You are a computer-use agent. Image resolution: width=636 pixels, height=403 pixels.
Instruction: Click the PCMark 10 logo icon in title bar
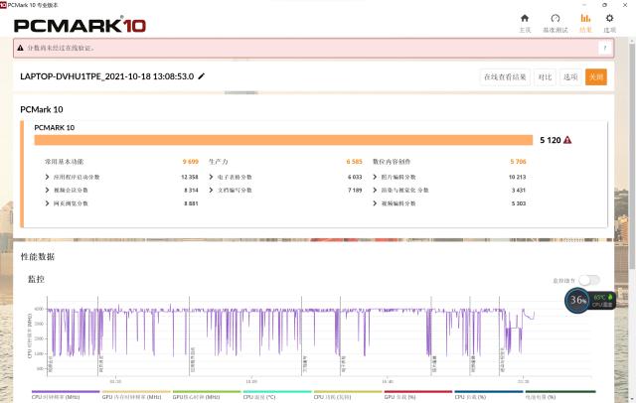[x=3, y=5]
